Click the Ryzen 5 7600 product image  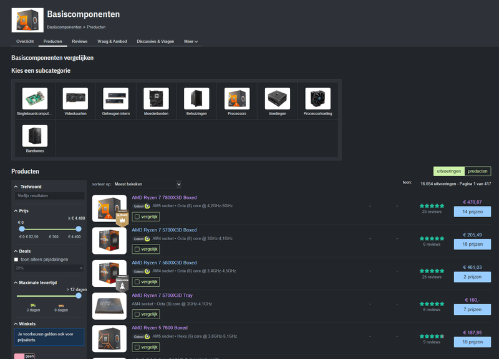109,338
